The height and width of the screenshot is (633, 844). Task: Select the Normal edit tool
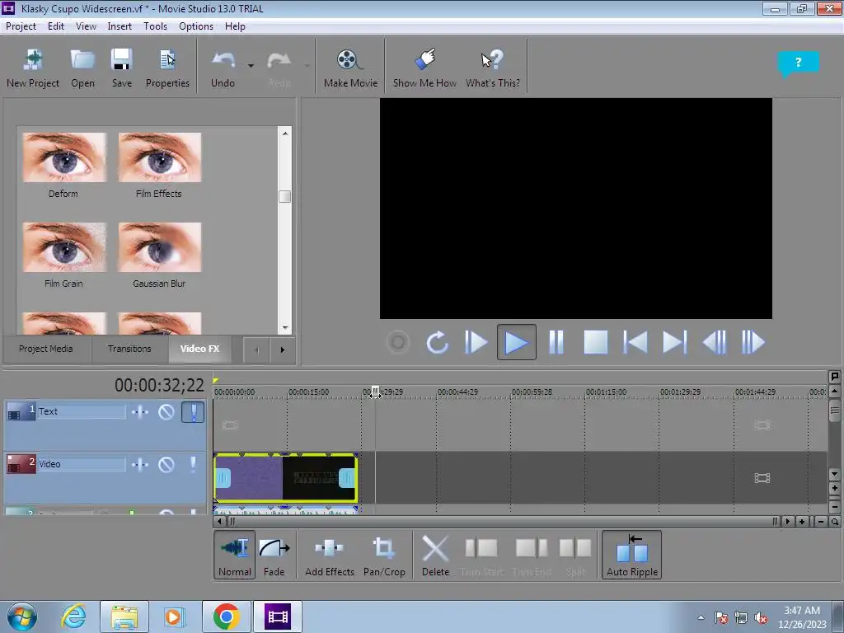pyautogui.click(x=235, y=555)
